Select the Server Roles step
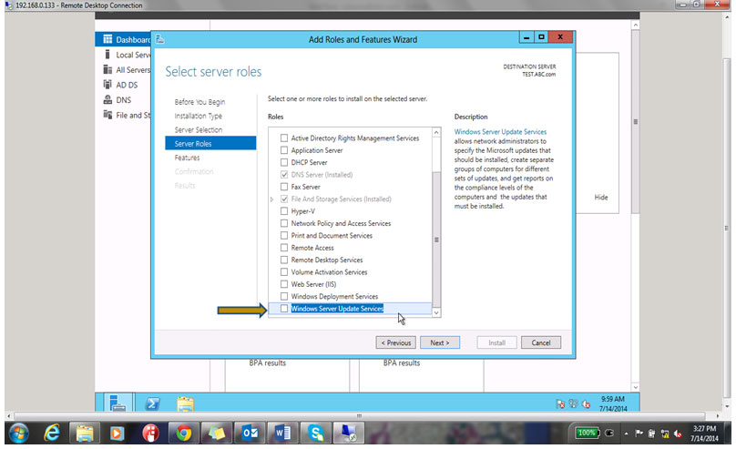The height and width of the screenshot is (449, 736). 210,144
